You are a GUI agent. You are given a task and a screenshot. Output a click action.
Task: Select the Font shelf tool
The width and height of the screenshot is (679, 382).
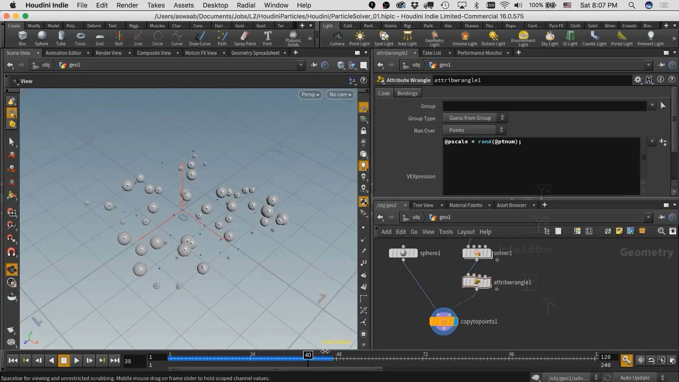point(267,38)
